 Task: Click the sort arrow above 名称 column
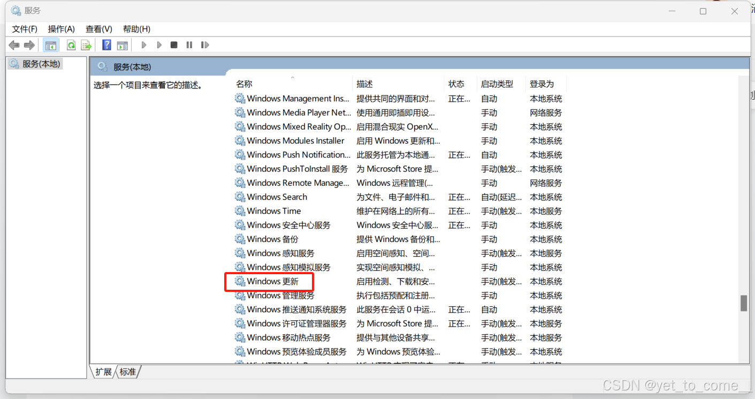[x=293, y=78]
